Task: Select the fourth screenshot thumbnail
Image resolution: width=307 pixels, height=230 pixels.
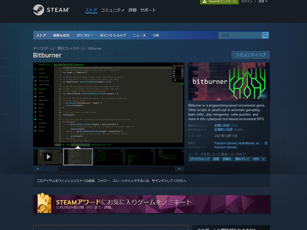Action: pos(139,157)
